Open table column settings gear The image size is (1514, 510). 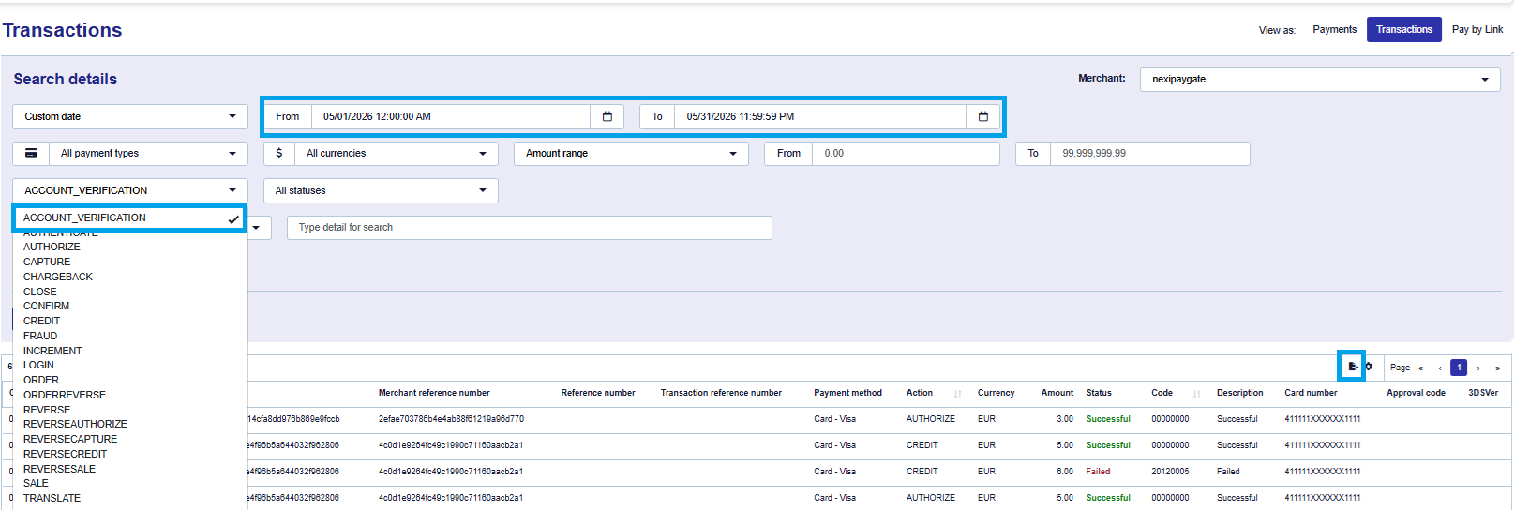(1369, 367)
